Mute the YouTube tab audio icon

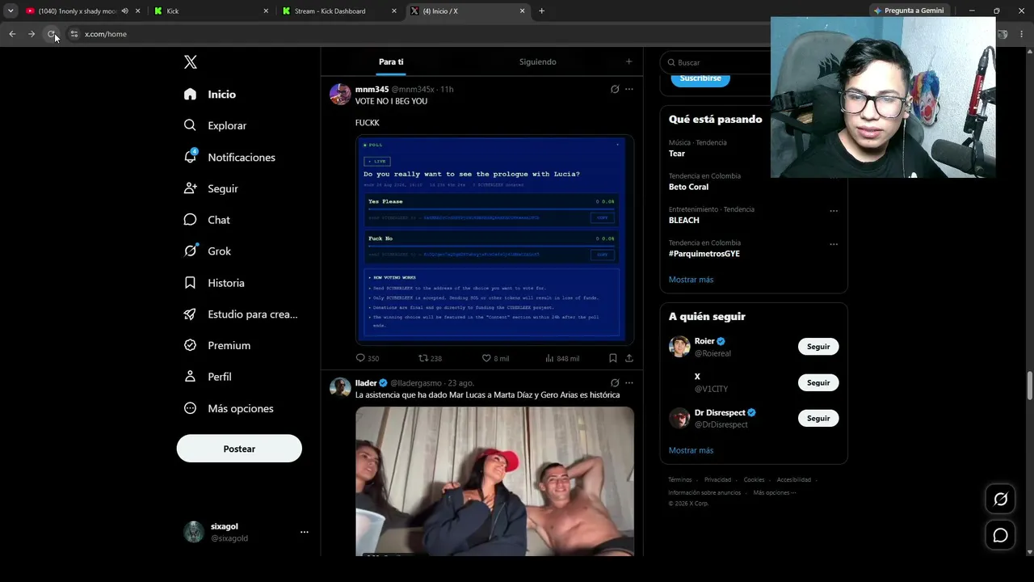124,11
